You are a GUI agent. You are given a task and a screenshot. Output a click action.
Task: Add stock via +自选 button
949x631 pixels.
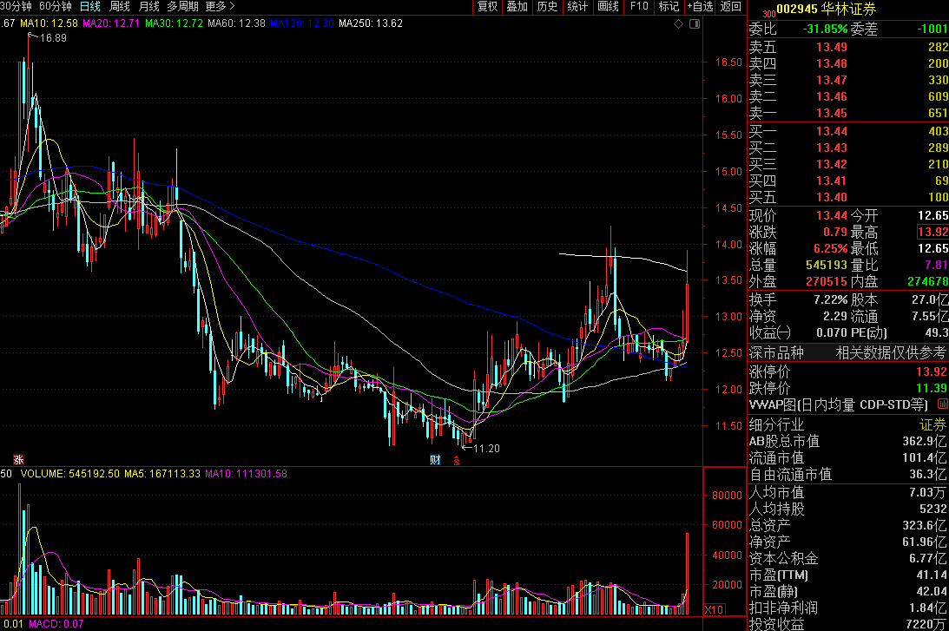700,7
